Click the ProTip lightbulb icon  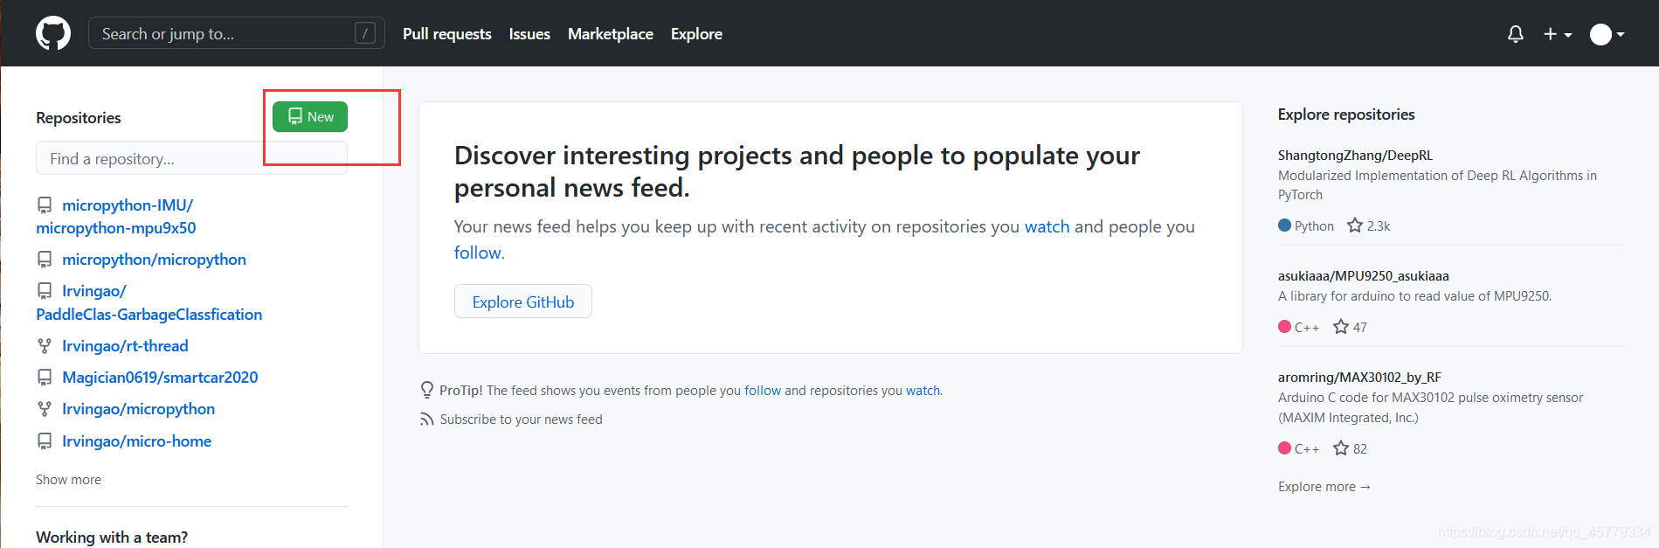427,390
